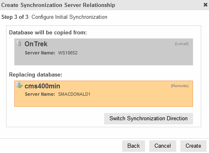The height and width of the screenshot is (153, 209).
Task: Click the cms400min server icon with green check
Action: tap(19, 85)
